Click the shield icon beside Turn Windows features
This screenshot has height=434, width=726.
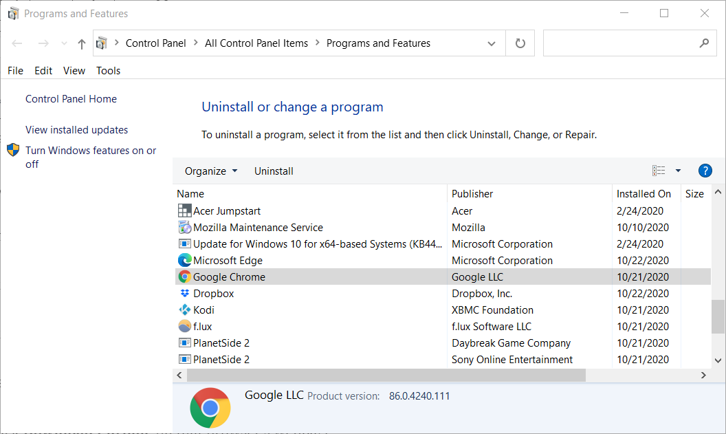13,150
